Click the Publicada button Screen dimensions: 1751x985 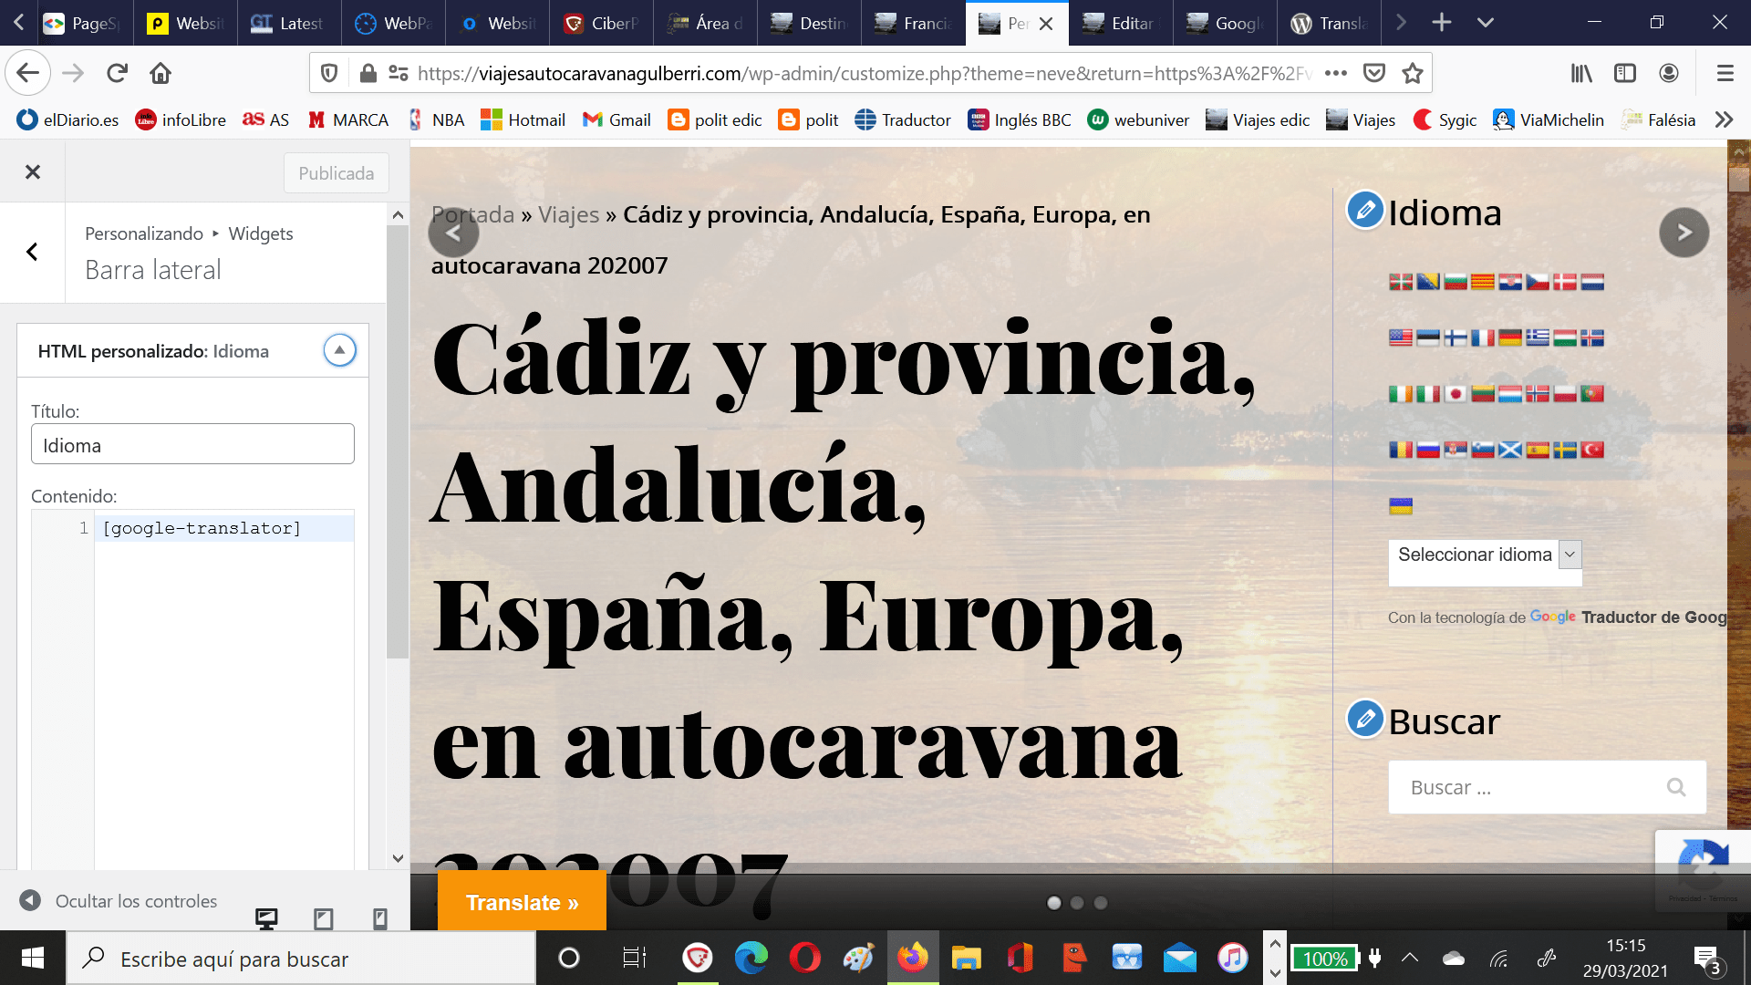coord(336,173)
